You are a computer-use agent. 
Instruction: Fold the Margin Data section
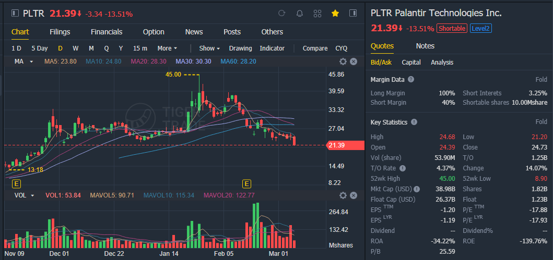coord(542,80)
